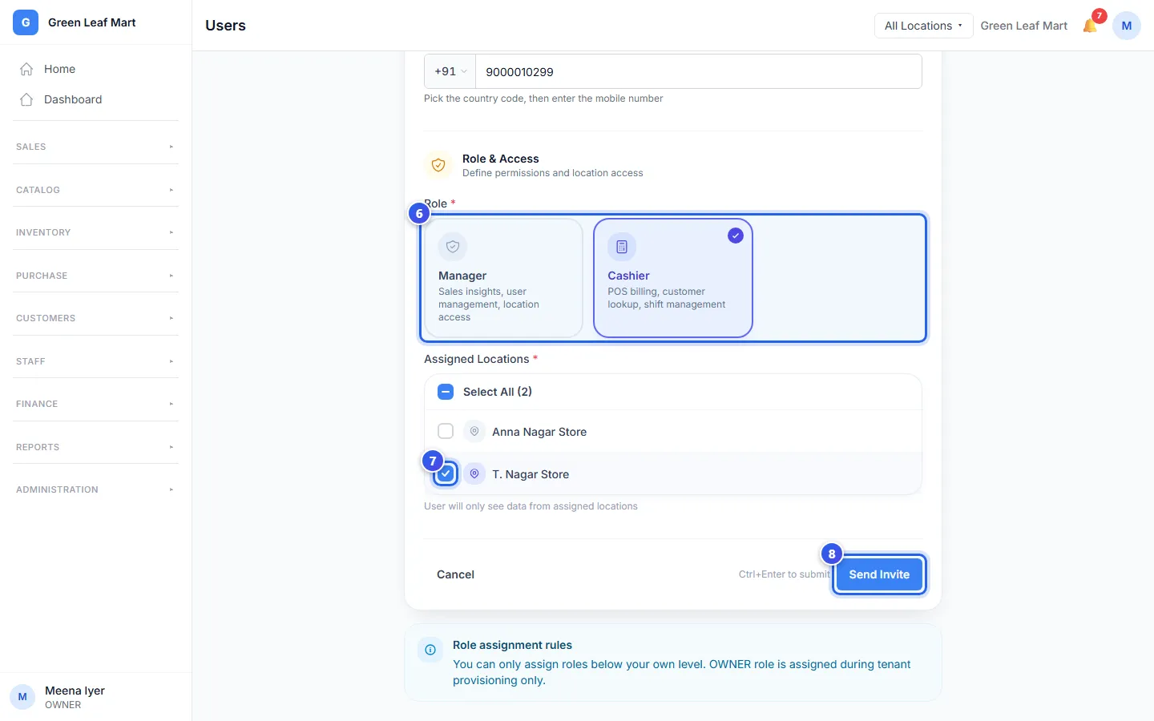This screenshot has width=1154, height=721.
Task: Click the Manager role shield icon
Action: pyautogui.click(x=453, y=247)
